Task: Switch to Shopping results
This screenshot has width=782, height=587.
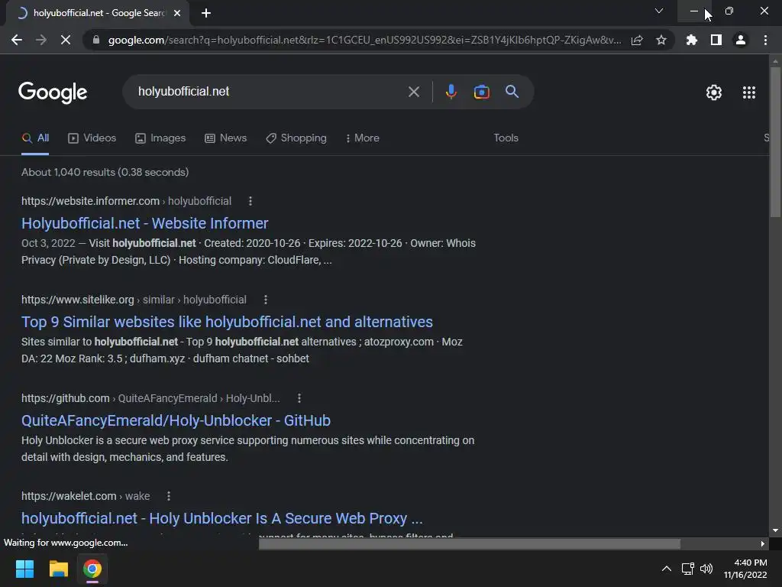Action: click(x=296, y=138)
